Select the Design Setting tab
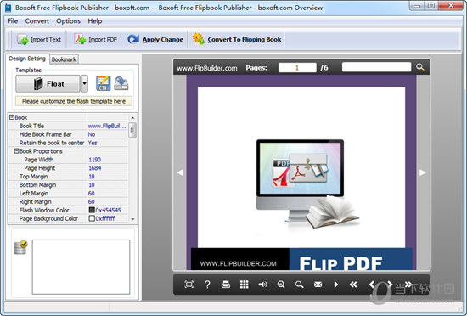Image resolution: width=467 pixels, height=316 pixels. click(x=27, y=59)
